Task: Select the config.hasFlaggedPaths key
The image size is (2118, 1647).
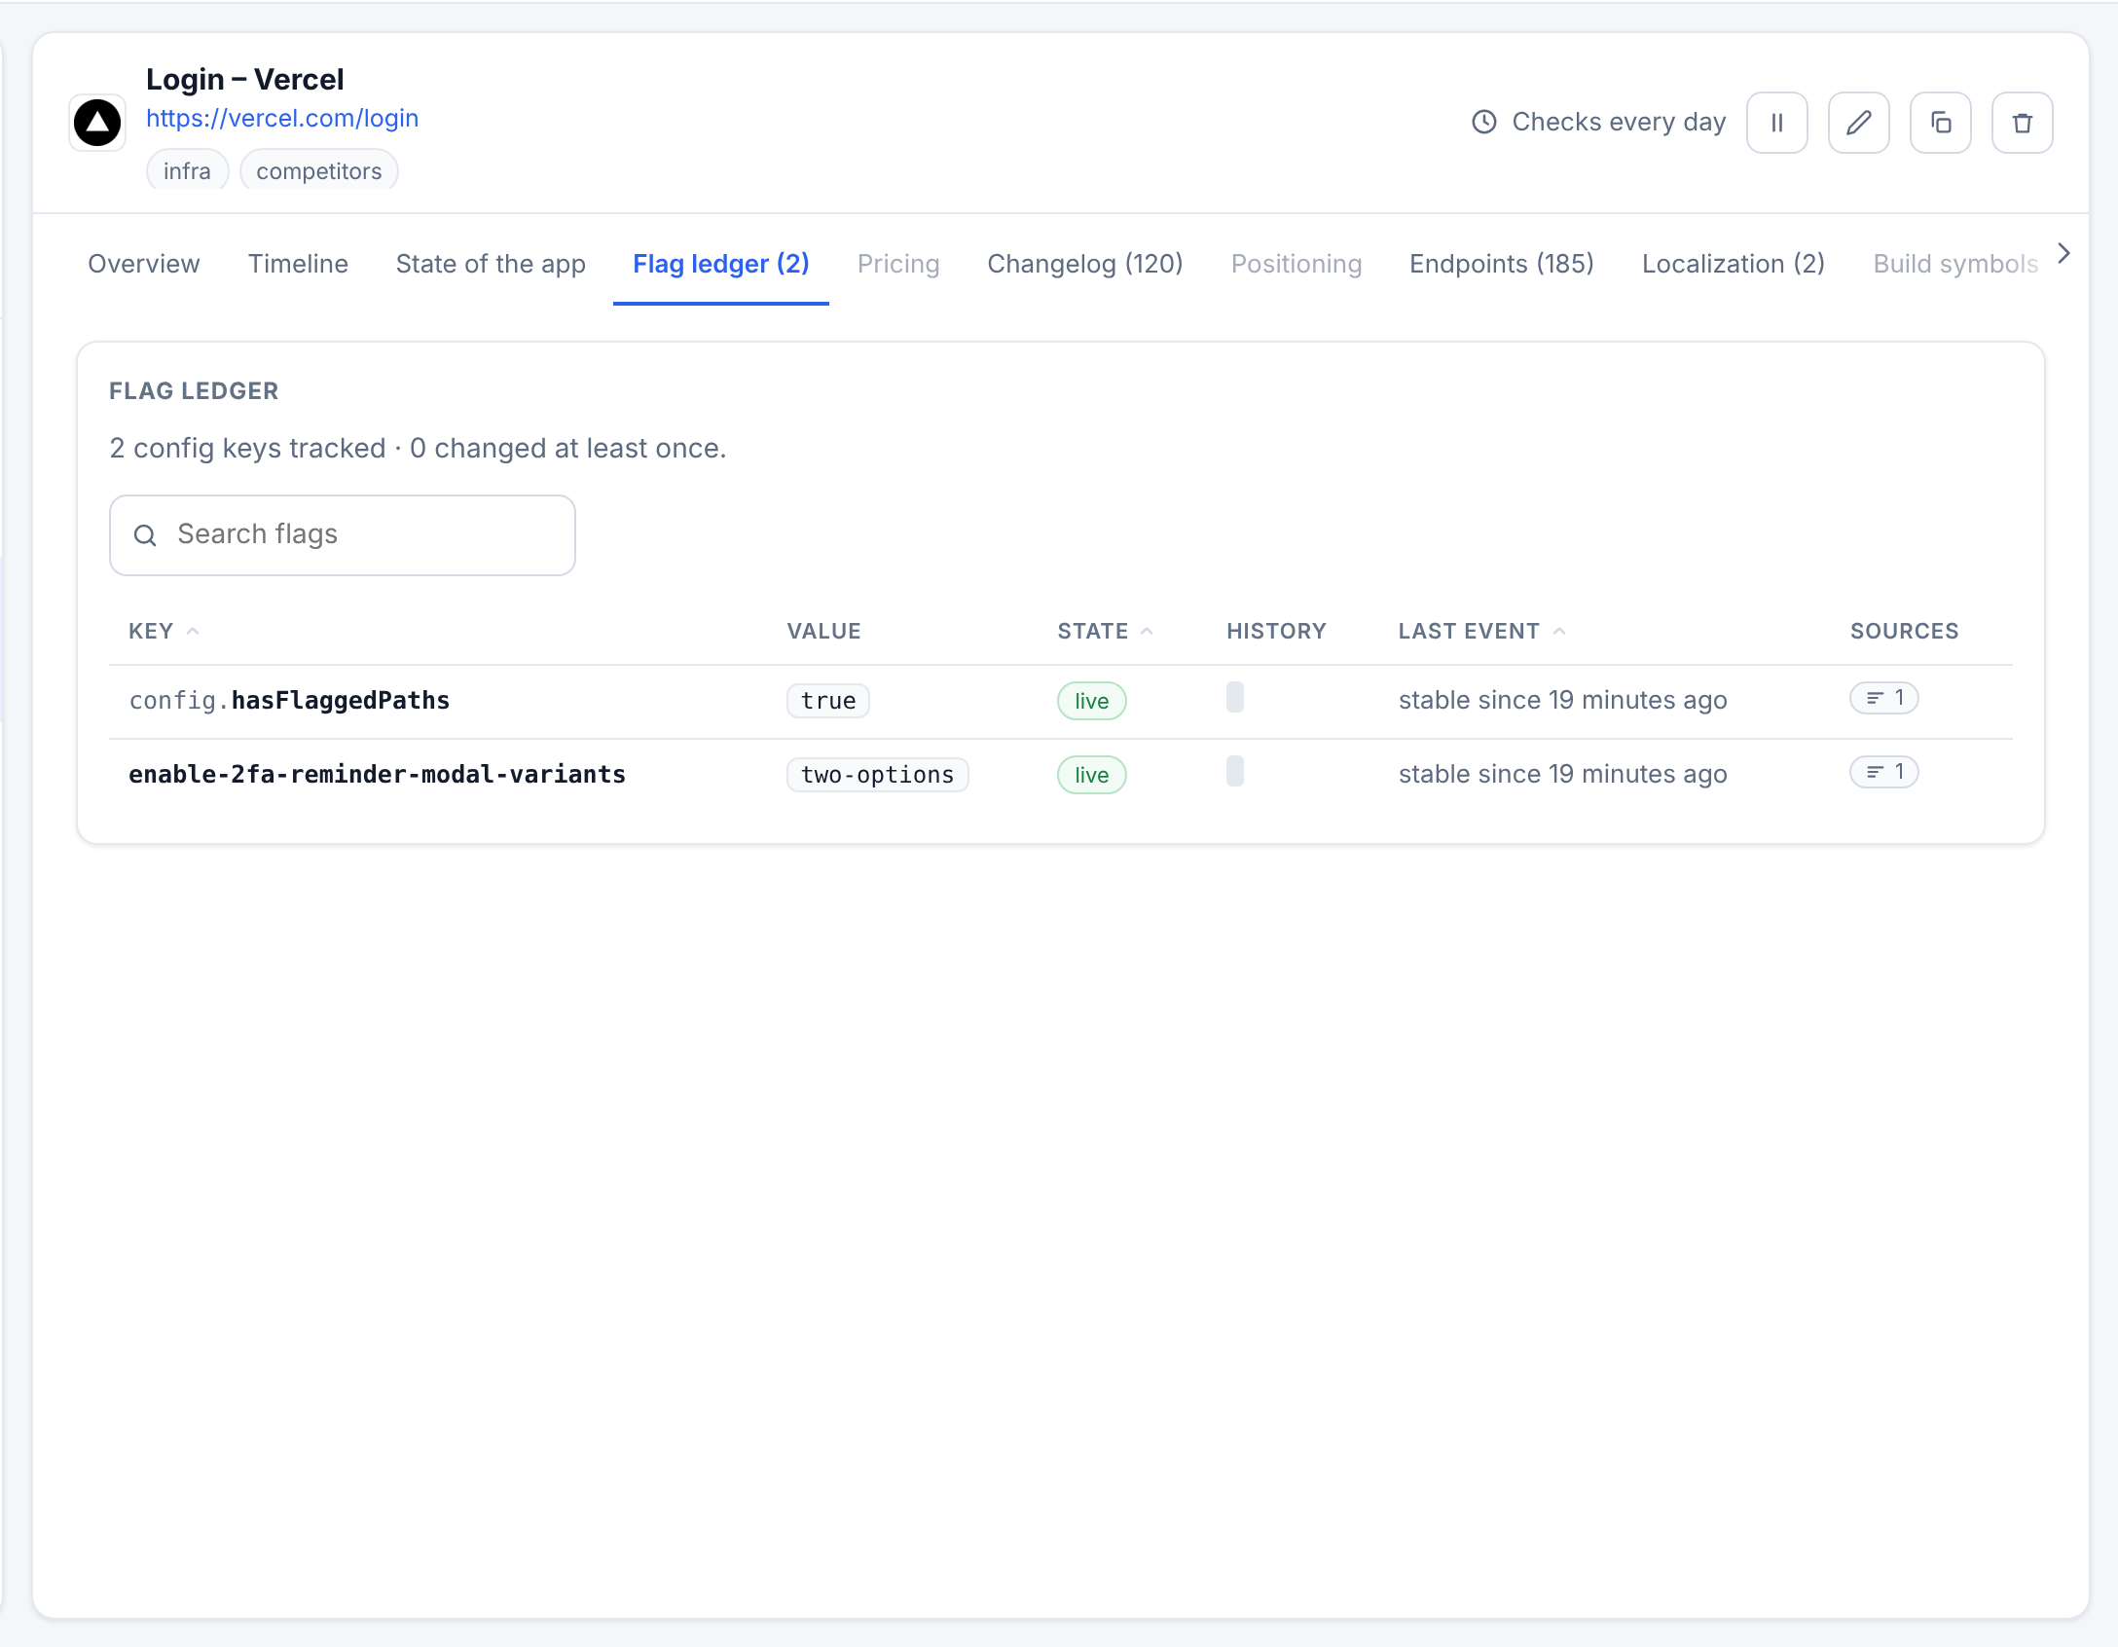Action: pos(289,701)
